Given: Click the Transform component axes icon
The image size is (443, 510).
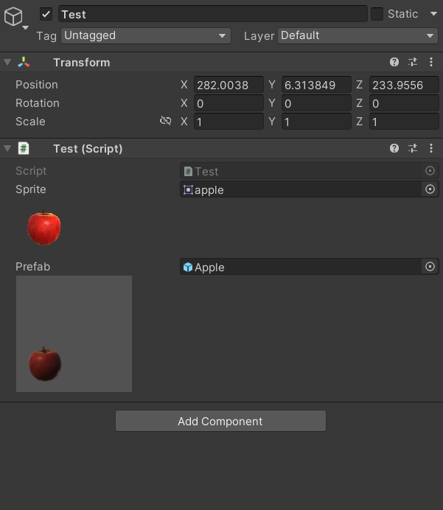Looking at the screenshot, I should (x=24, y=62).
